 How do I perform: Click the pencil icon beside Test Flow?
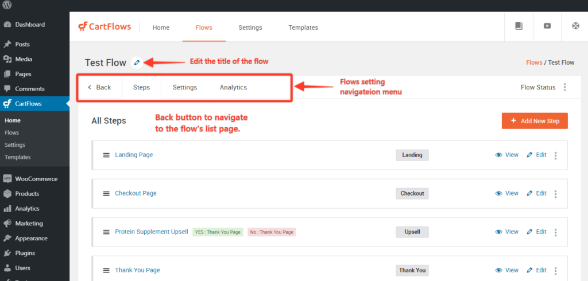pyautogui.click(x=137, y=63)
